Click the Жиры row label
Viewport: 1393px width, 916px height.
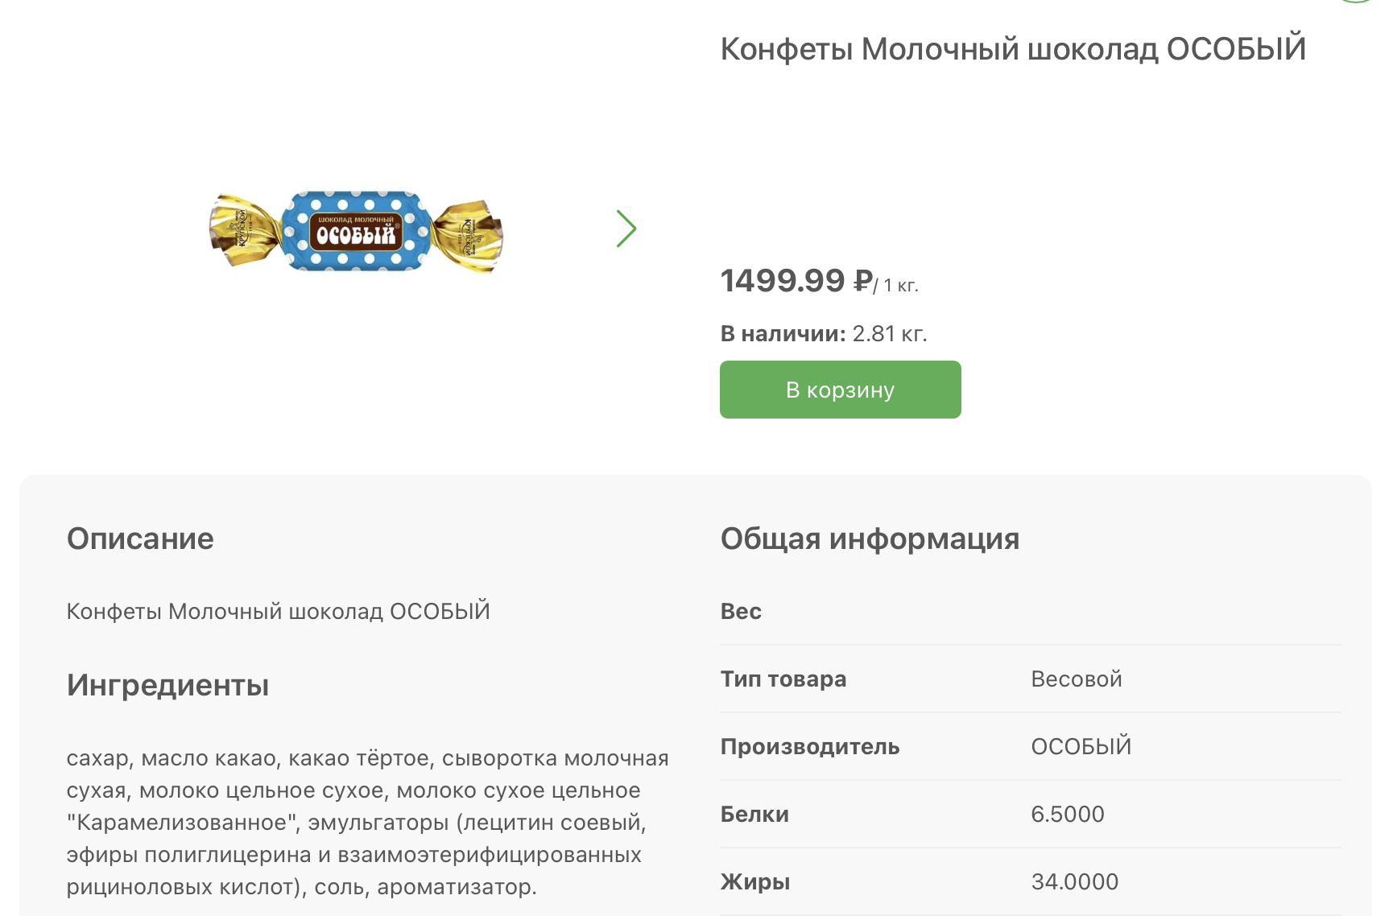[754, 881]
